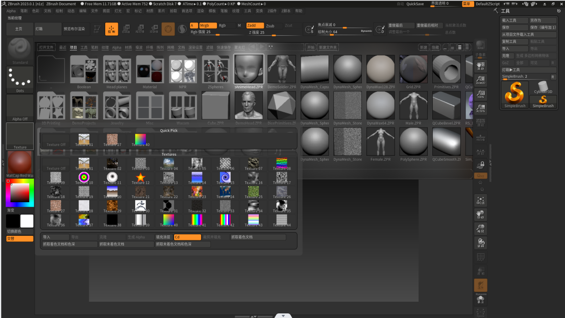Viewport: 565px width, 318px height.
Task: Click the 100% actual size icon
Action: coord(480,94)
